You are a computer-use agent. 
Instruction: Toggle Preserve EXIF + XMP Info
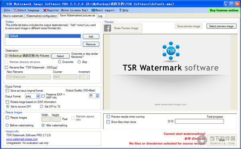click(x=43, y=96)
